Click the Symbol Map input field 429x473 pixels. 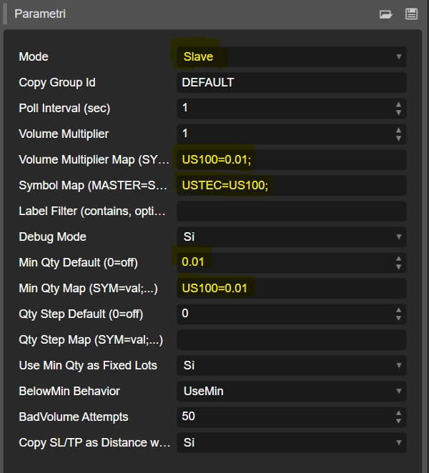(291, 186)
